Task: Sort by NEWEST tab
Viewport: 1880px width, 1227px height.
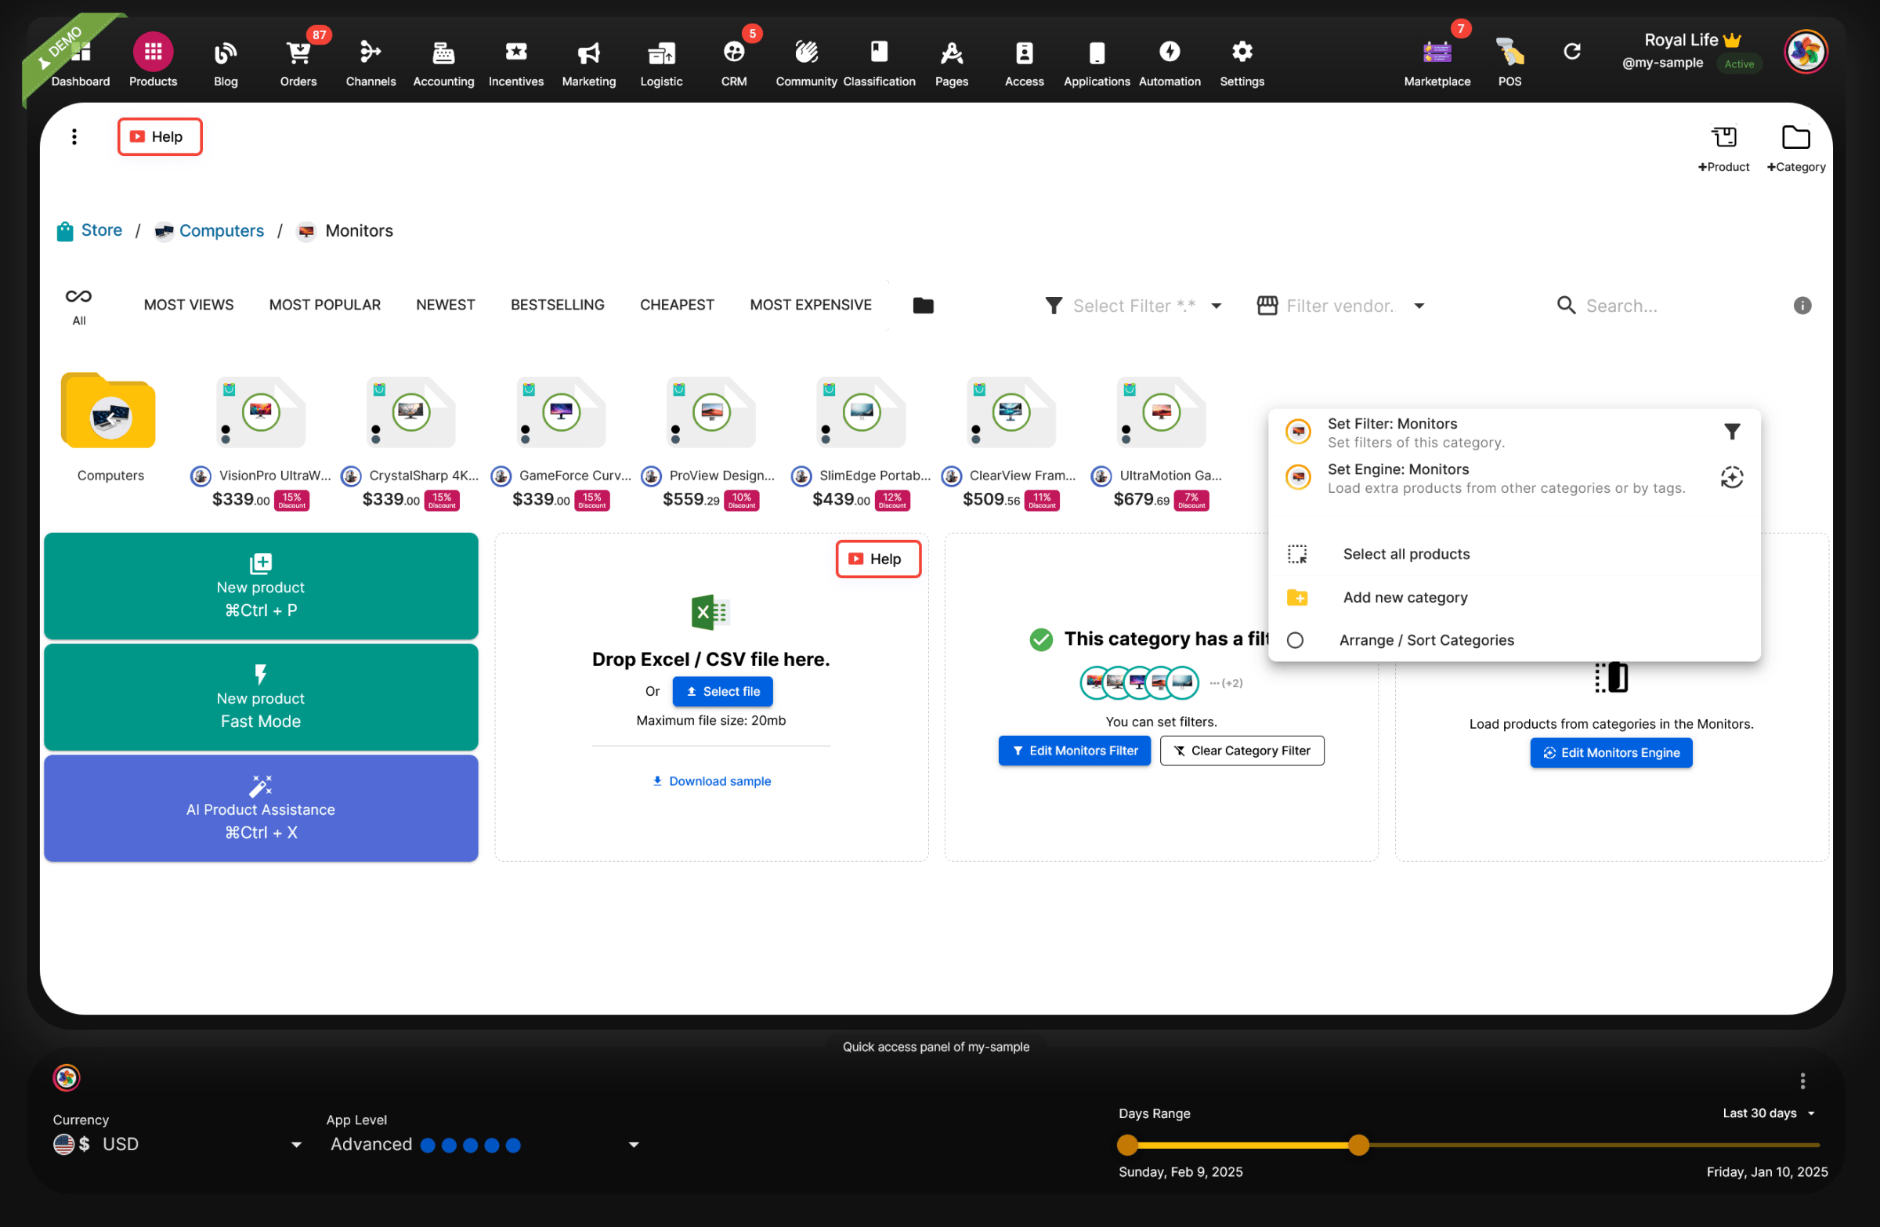Action: pos(446,305)
